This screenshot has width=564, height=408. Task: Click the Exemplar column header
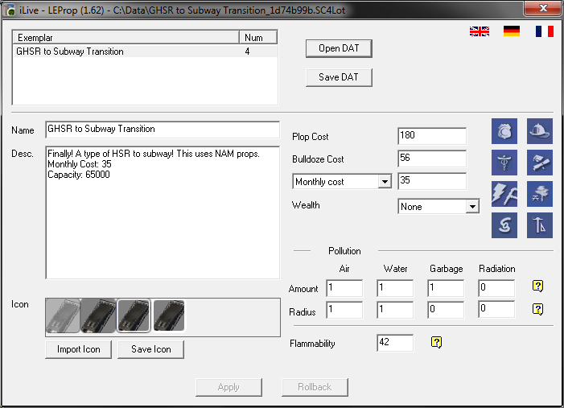[x=126, y=37]
